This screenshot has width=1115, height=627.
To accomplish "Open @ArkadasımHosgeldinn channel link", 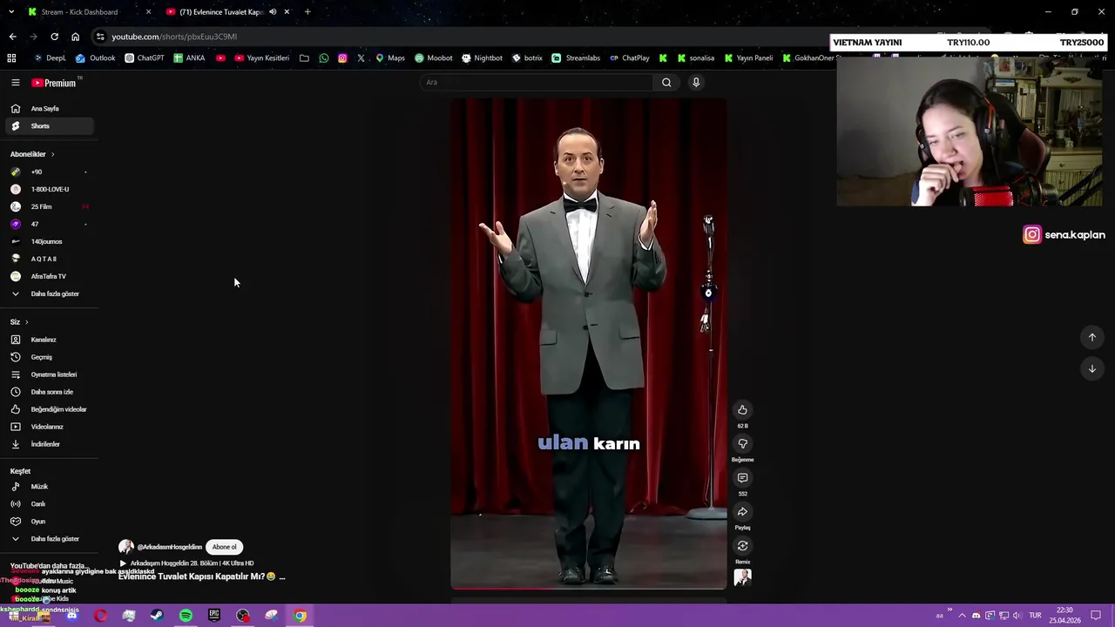I will pos(169,547).
